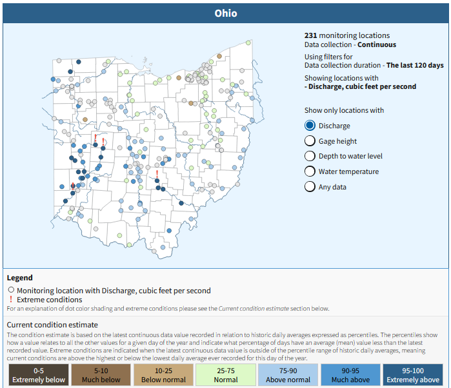This screenshot has height=388, width=451.
Task: Select the Discharge radio button
Action: [x=310, y=126]
